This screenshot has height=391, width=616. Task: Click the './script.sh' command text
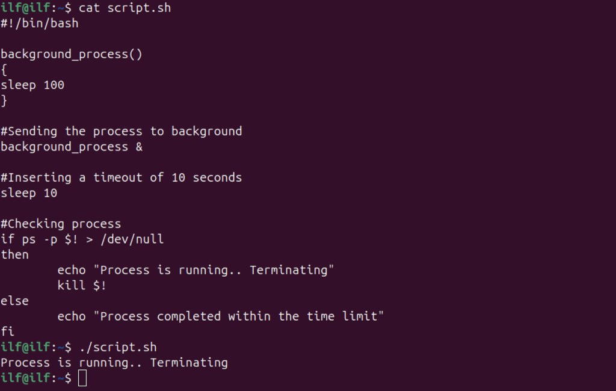pyautogui.click(x=118, y=347)
